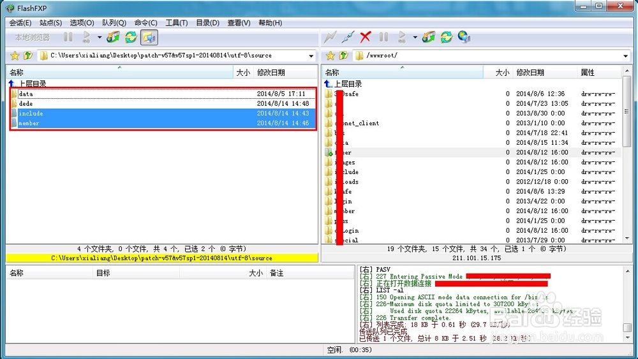This screenshot has width=638, height=359.
Task: Open the 工具(T) menu
Action: pyautogui.click(x=177, y=23)
